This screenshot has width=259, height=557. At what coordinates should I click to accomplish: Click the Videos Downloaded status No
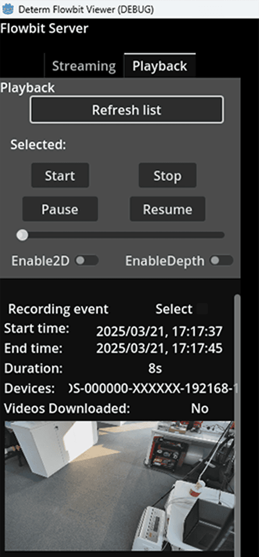pos(200,409)
